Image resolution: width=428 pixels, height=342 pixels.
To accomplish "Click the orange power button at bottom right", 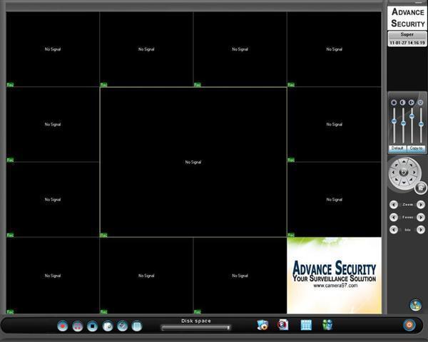I will pos(409,324).
